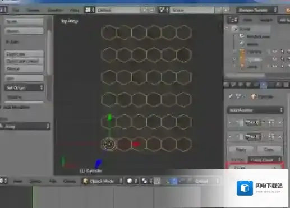This screenshot has height=208, width=290.
Task: Select the Camera object in Outliner
Action: 254,52
